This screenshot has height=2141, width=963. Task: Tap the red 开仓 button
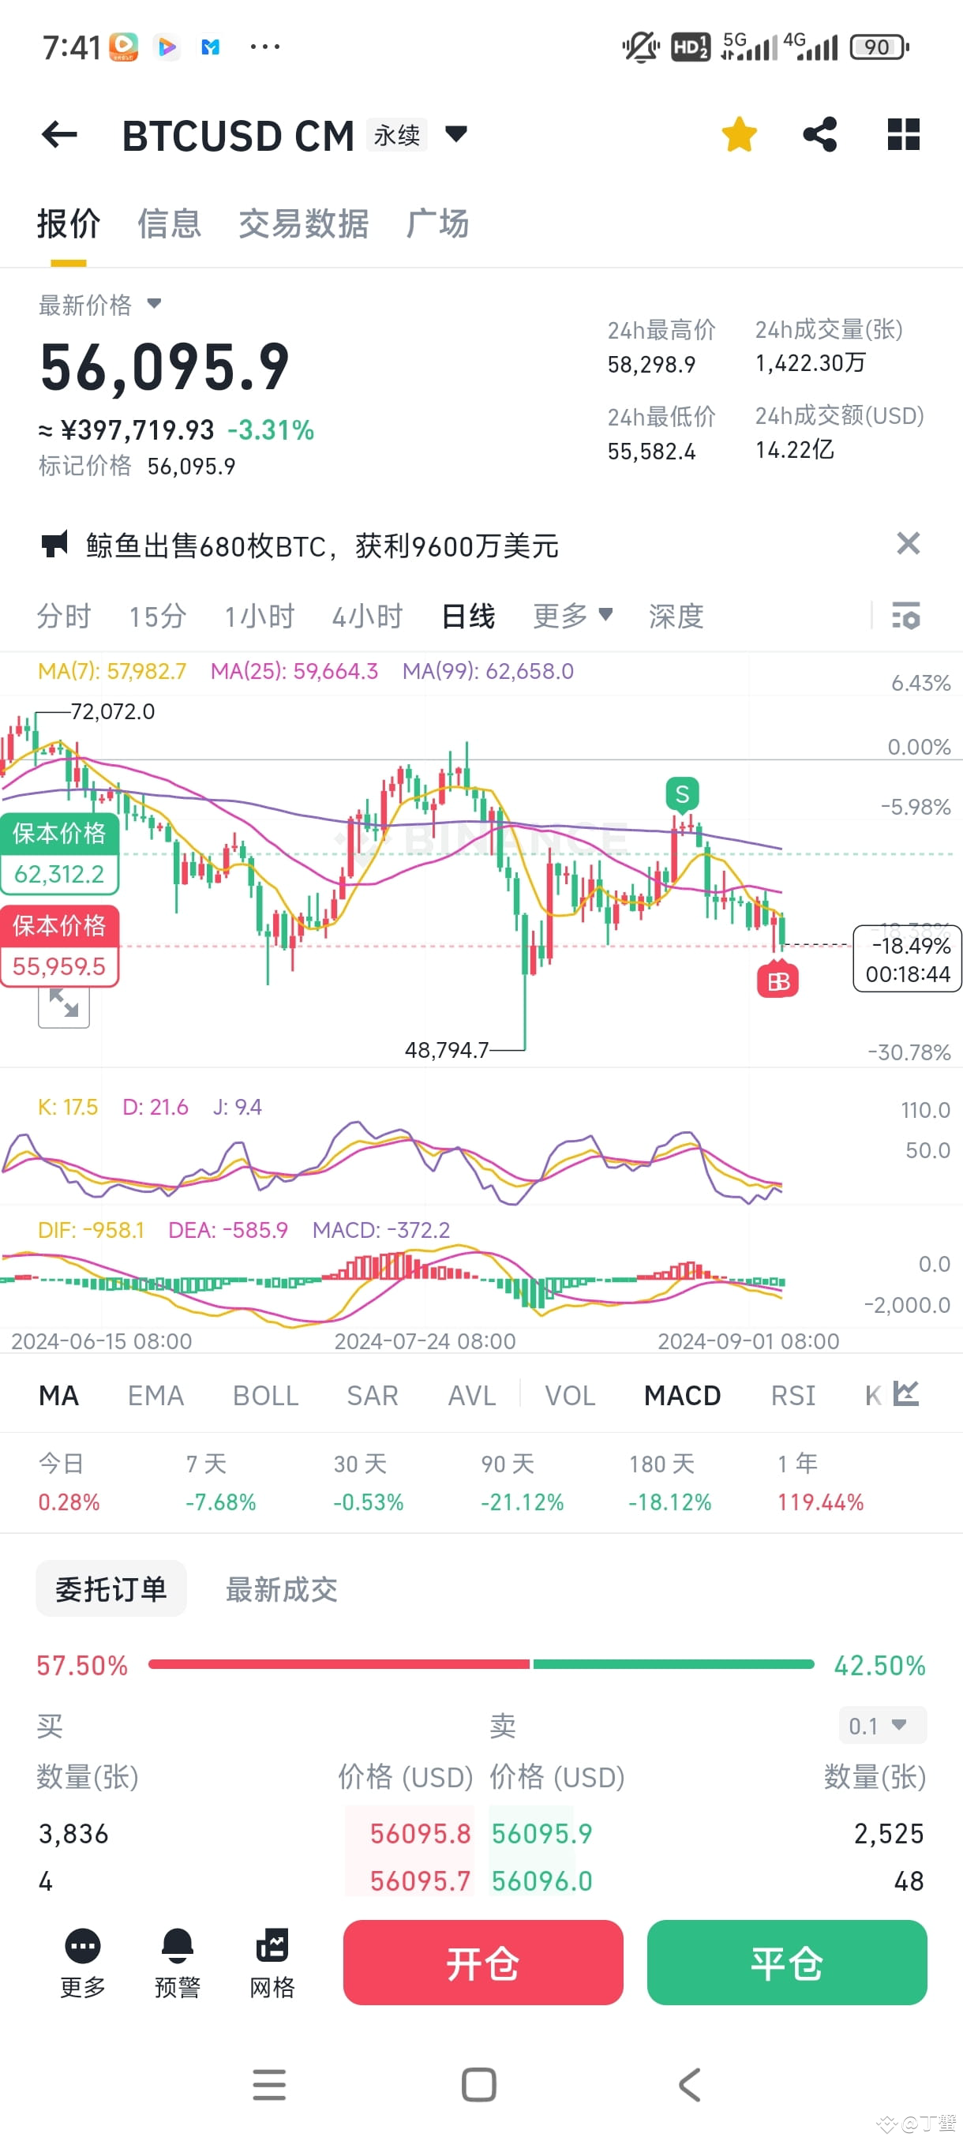[483, 1963]
